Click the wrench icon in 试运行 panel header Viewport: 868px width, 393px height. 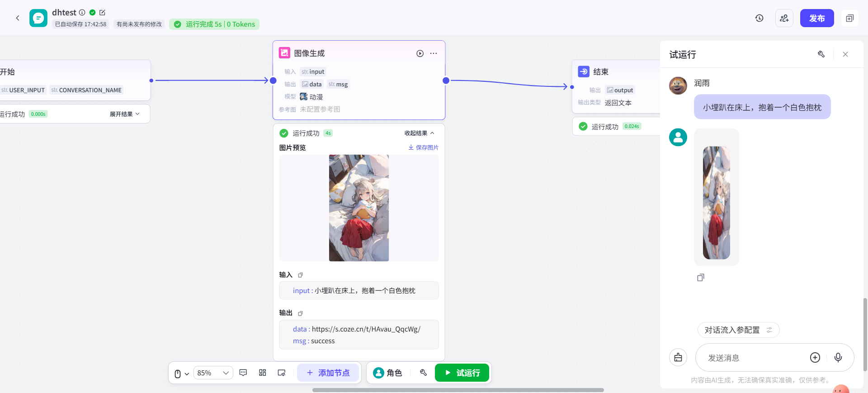tap(821, 54)
